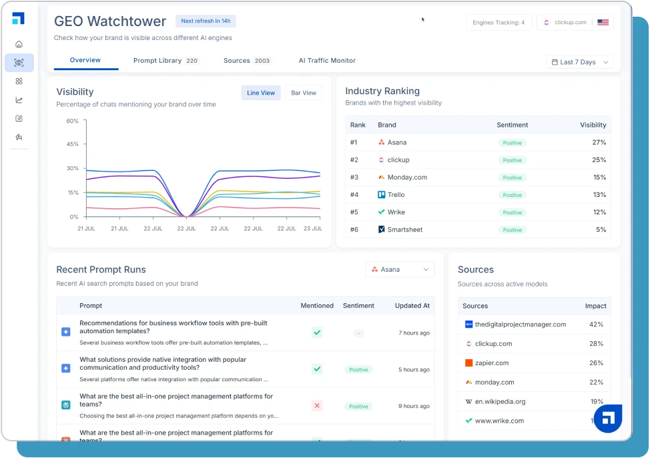The height and width of the screenshot is (458, 650).
Task: Click the US flag country icon
Action: (603, 23)
